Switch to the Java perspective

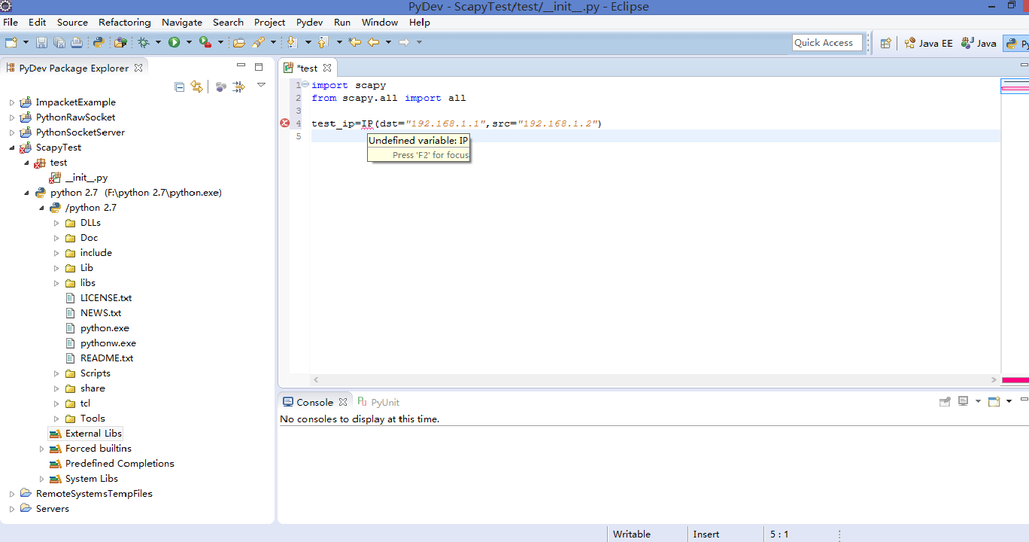979,43
